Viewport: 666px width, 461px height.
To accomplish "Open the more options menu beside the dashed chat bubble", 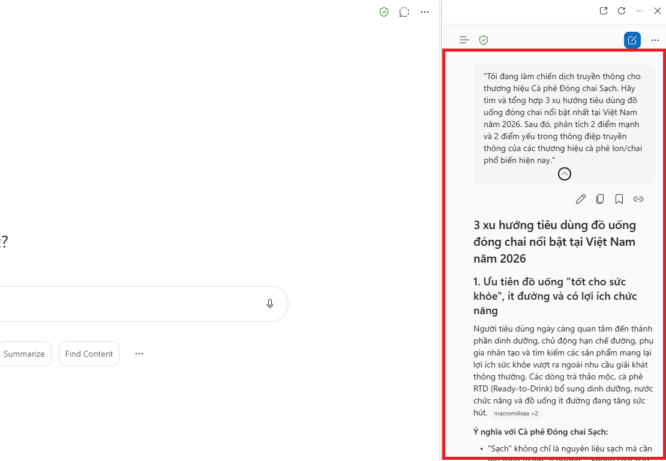I will [x=424, y=13].
